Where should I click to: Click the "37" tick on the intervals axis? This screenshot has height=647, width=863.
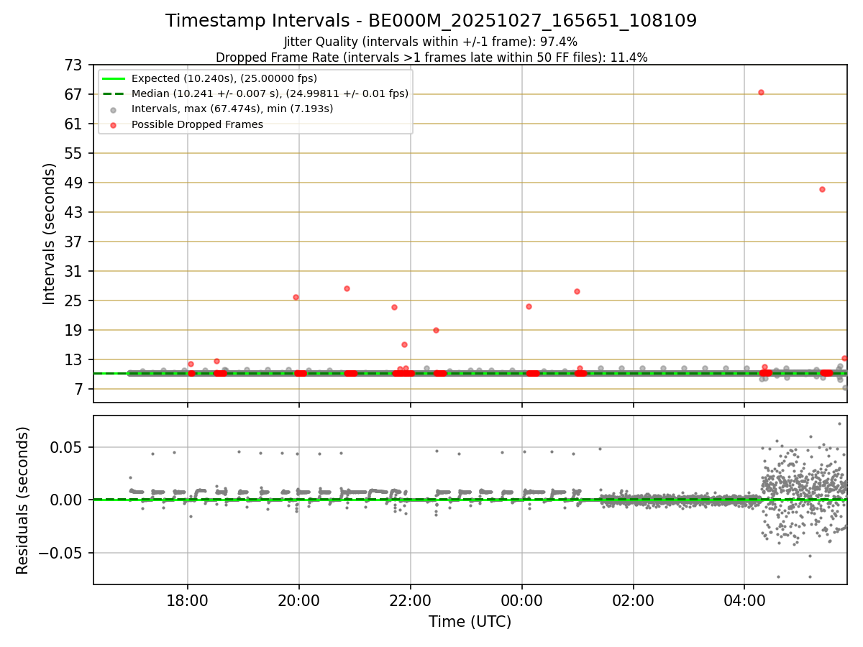click(x=75, y=242)
